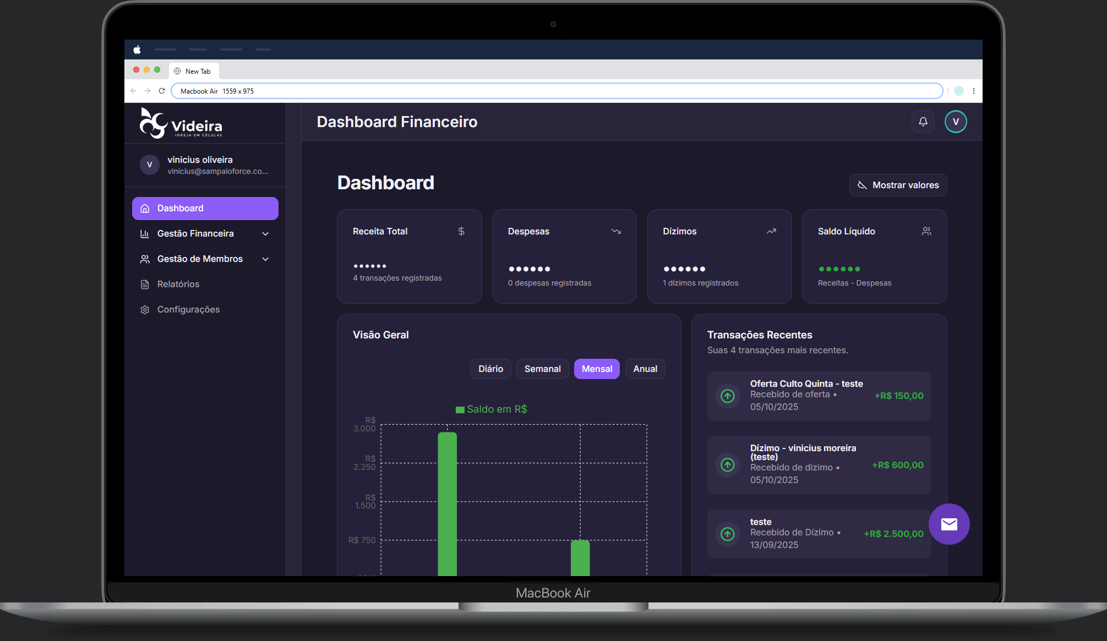
Task: Open the browser three-dot menu
Action: click(x=973, y=91)
